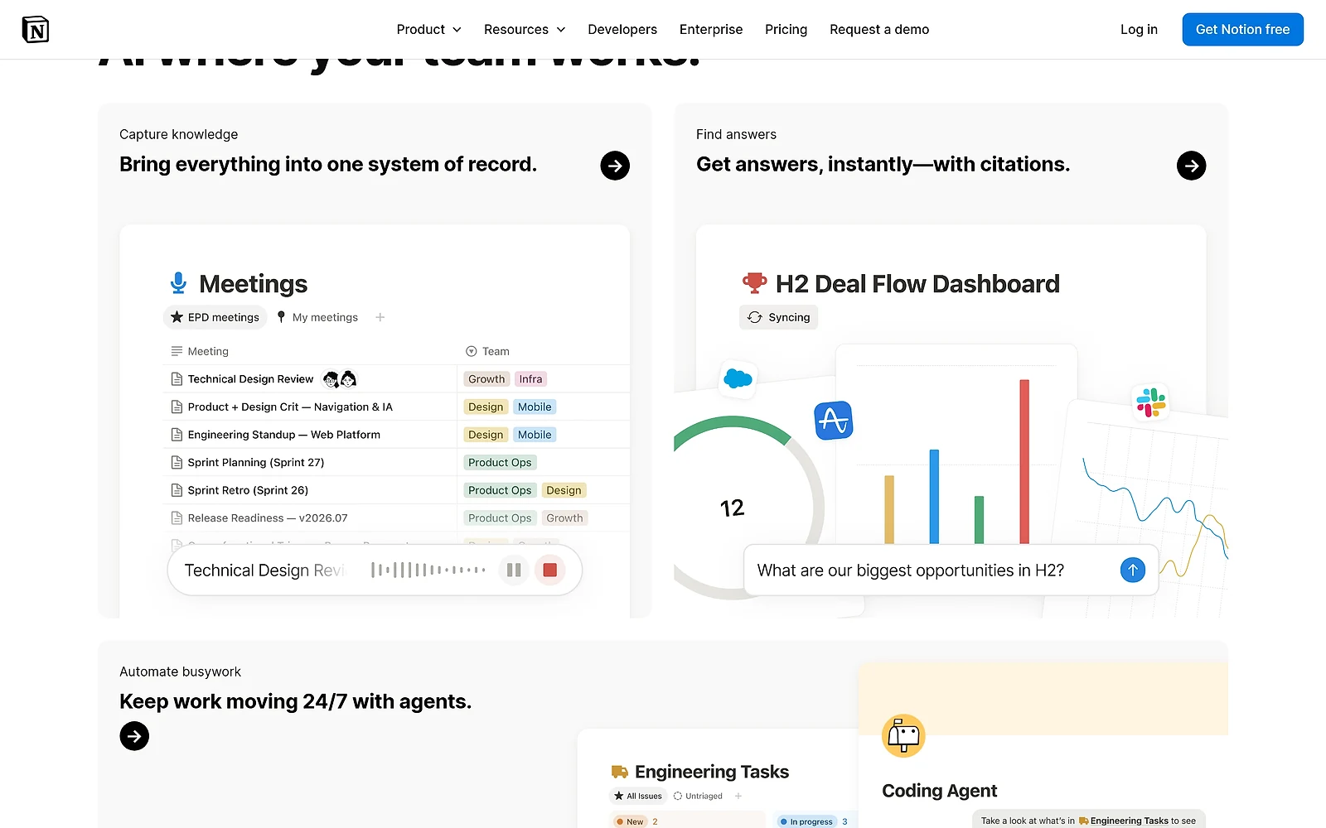
Task: Click the plus icon beside Untriaged
Action: tap(738, 796)
